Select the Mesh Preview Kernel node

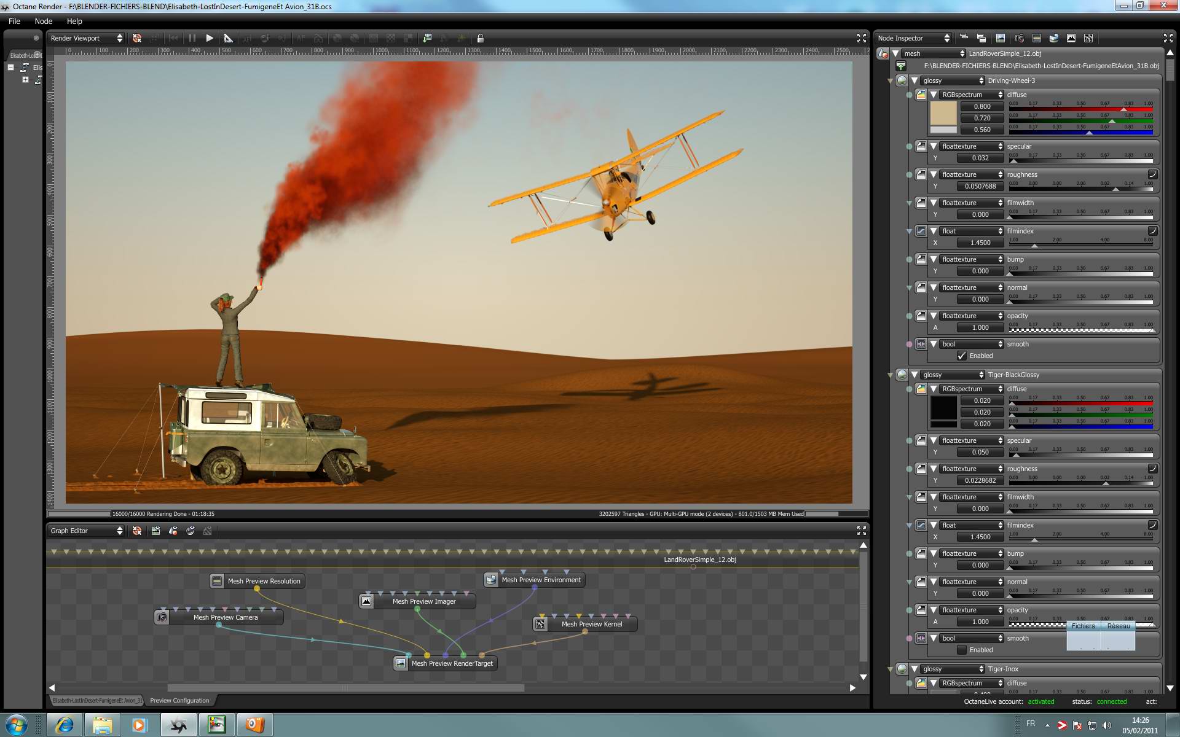[591, 624]
